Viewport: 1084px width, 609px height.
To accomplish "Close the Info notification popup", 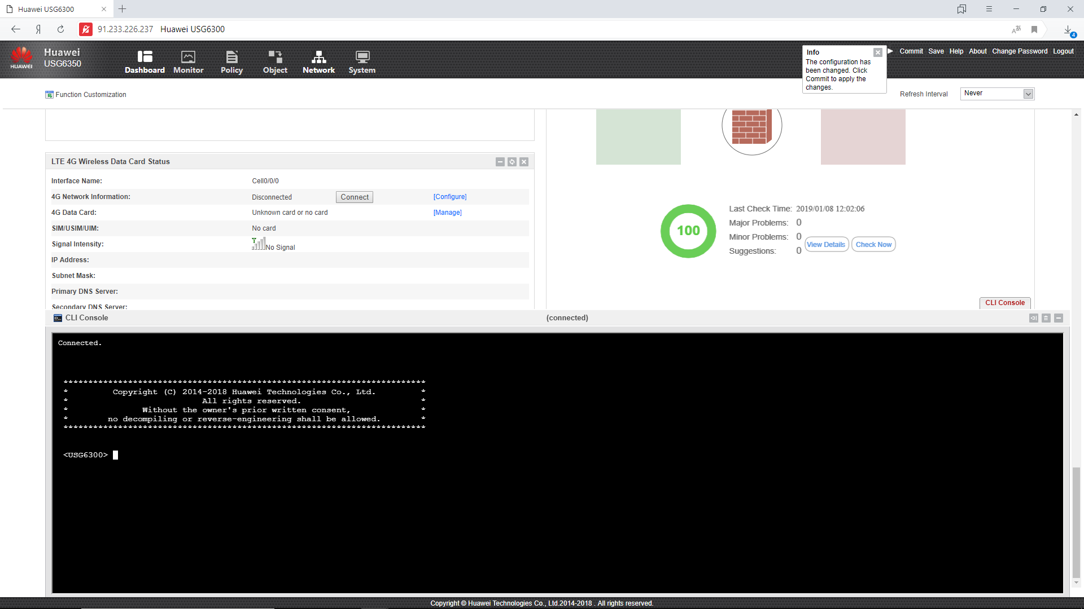I will point(878,52).
